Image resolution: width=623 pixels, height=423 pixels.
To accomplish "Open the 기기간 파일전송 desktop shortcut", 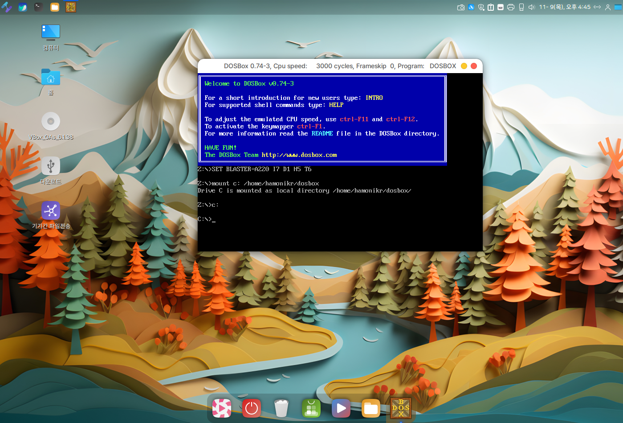I will [x=51, y=211].
